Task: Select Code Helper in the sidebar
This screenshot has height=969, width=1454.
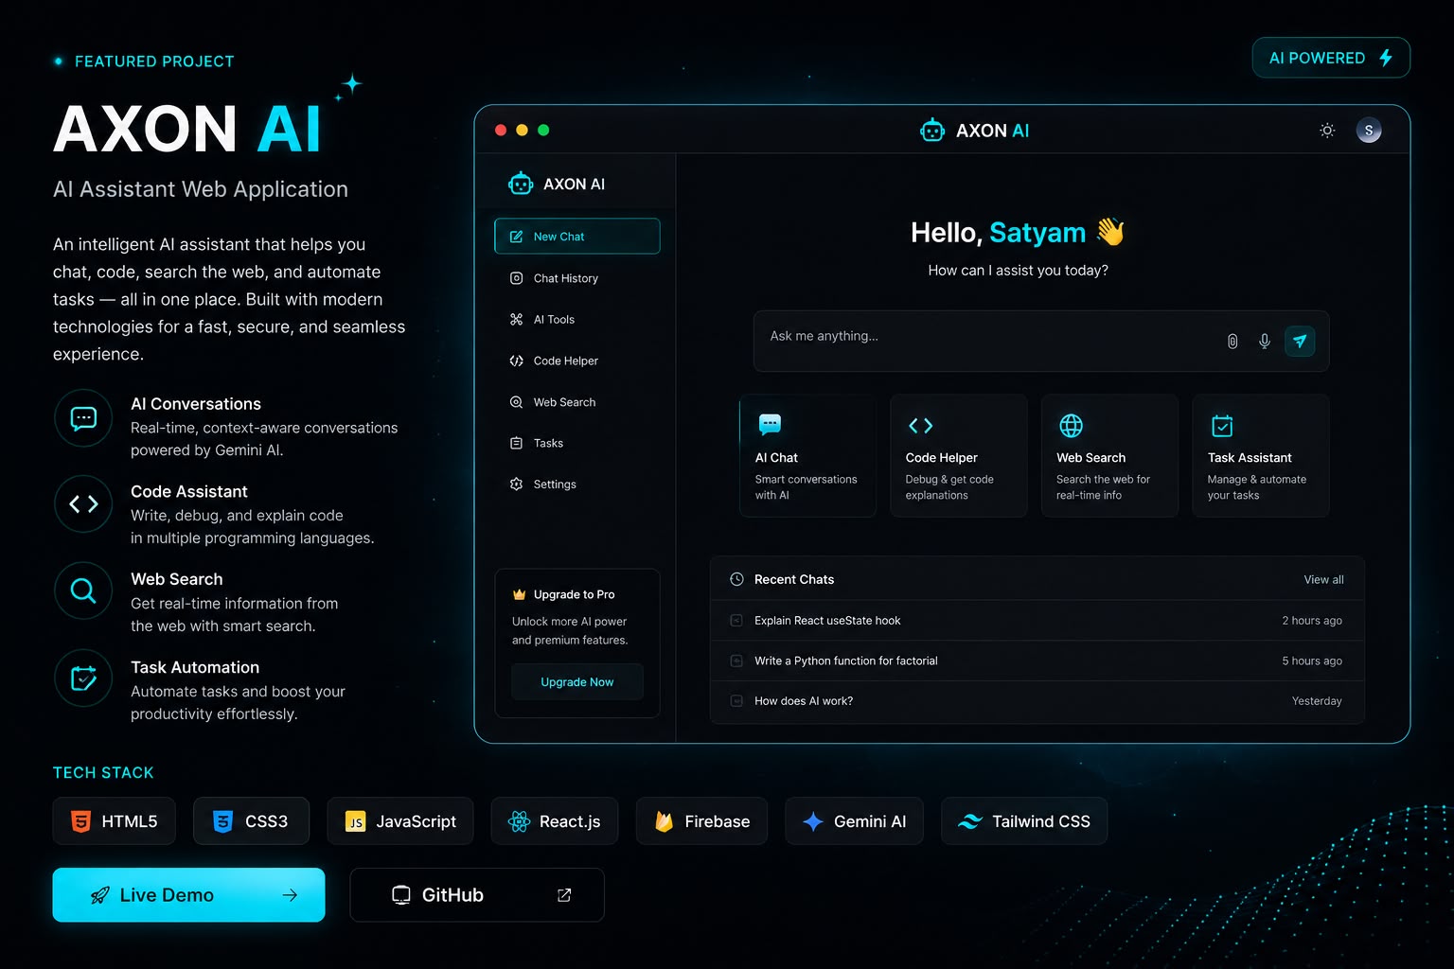Action: (576, 361)
